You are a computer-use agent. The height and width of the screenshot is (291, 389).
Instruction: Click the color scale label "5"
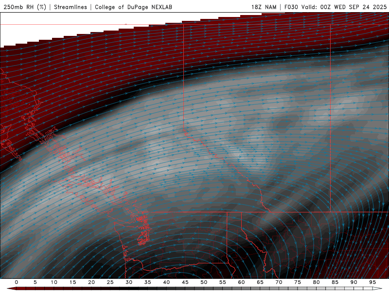(x=35, y=282)
